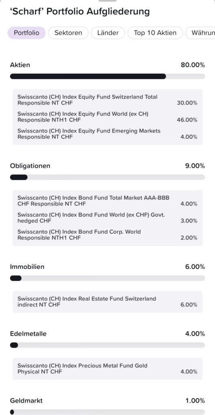Click the Obligationen section heading
The image size is (215, 415).
click(30, 166)
